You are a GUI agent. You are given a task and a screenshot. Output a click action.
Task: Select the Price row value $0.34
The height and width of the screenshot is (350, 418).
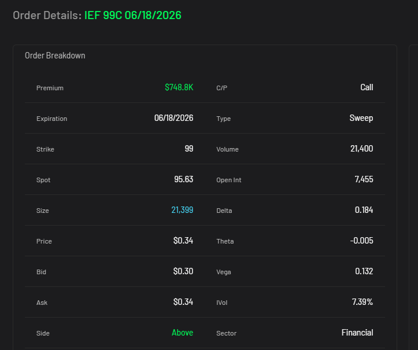click(183, 241)
